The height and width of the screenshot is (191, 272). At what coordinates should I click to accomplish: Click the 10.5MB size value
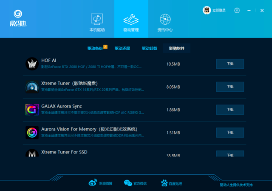click(x=173, y=64)
